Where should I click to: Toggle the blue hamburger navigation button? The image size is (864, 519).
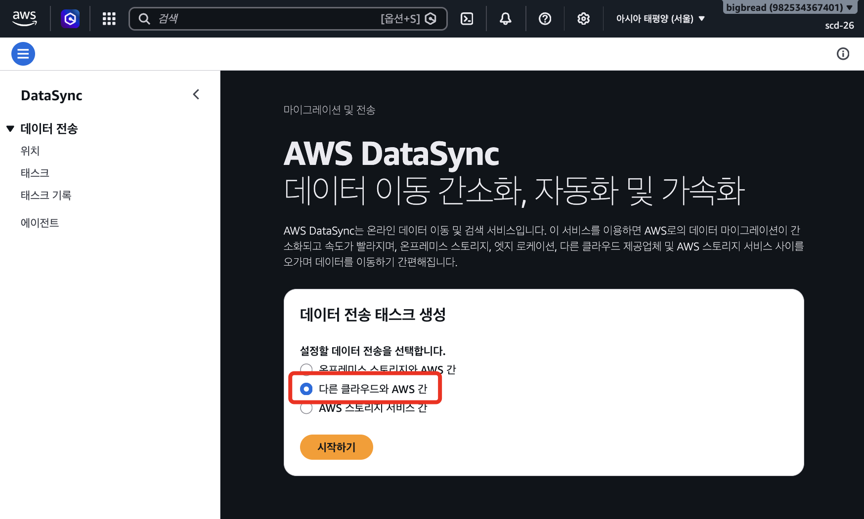23,54
